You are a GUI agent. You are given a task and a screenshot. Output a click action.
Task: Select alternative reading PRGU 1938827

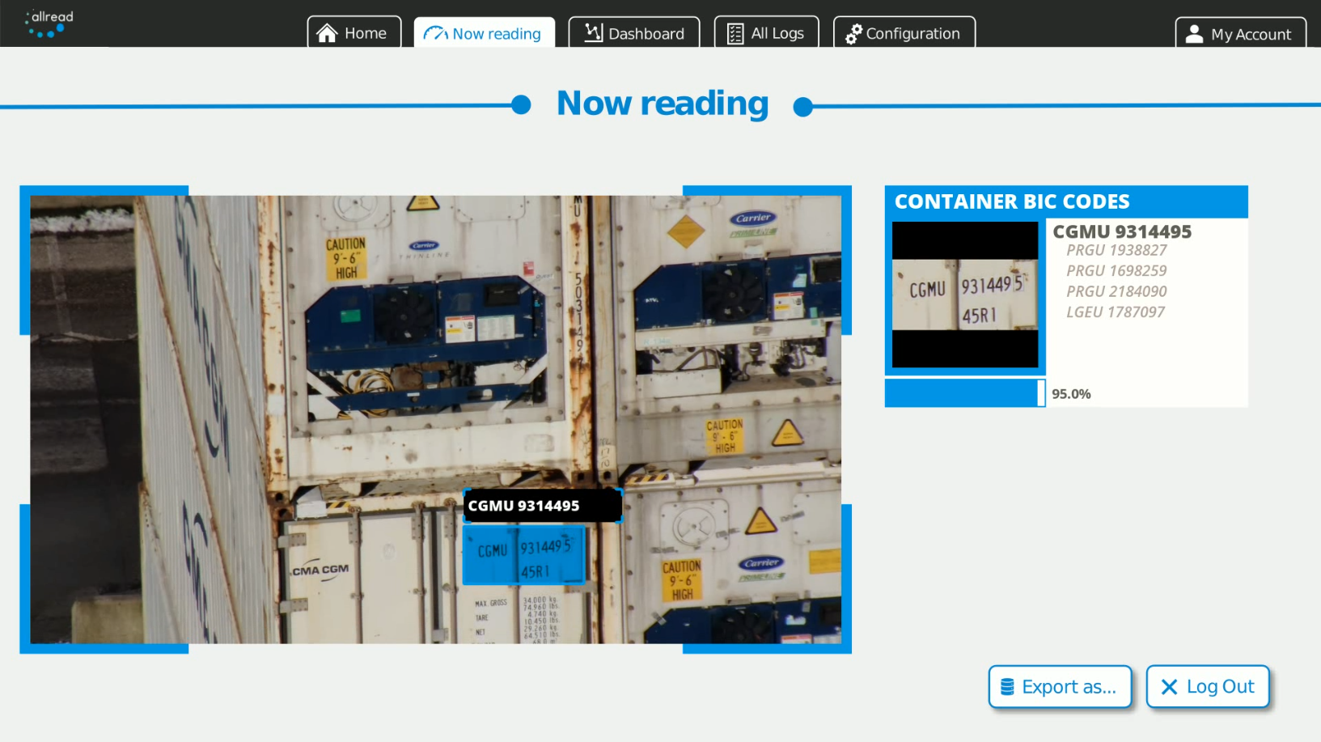[1116, 250]
